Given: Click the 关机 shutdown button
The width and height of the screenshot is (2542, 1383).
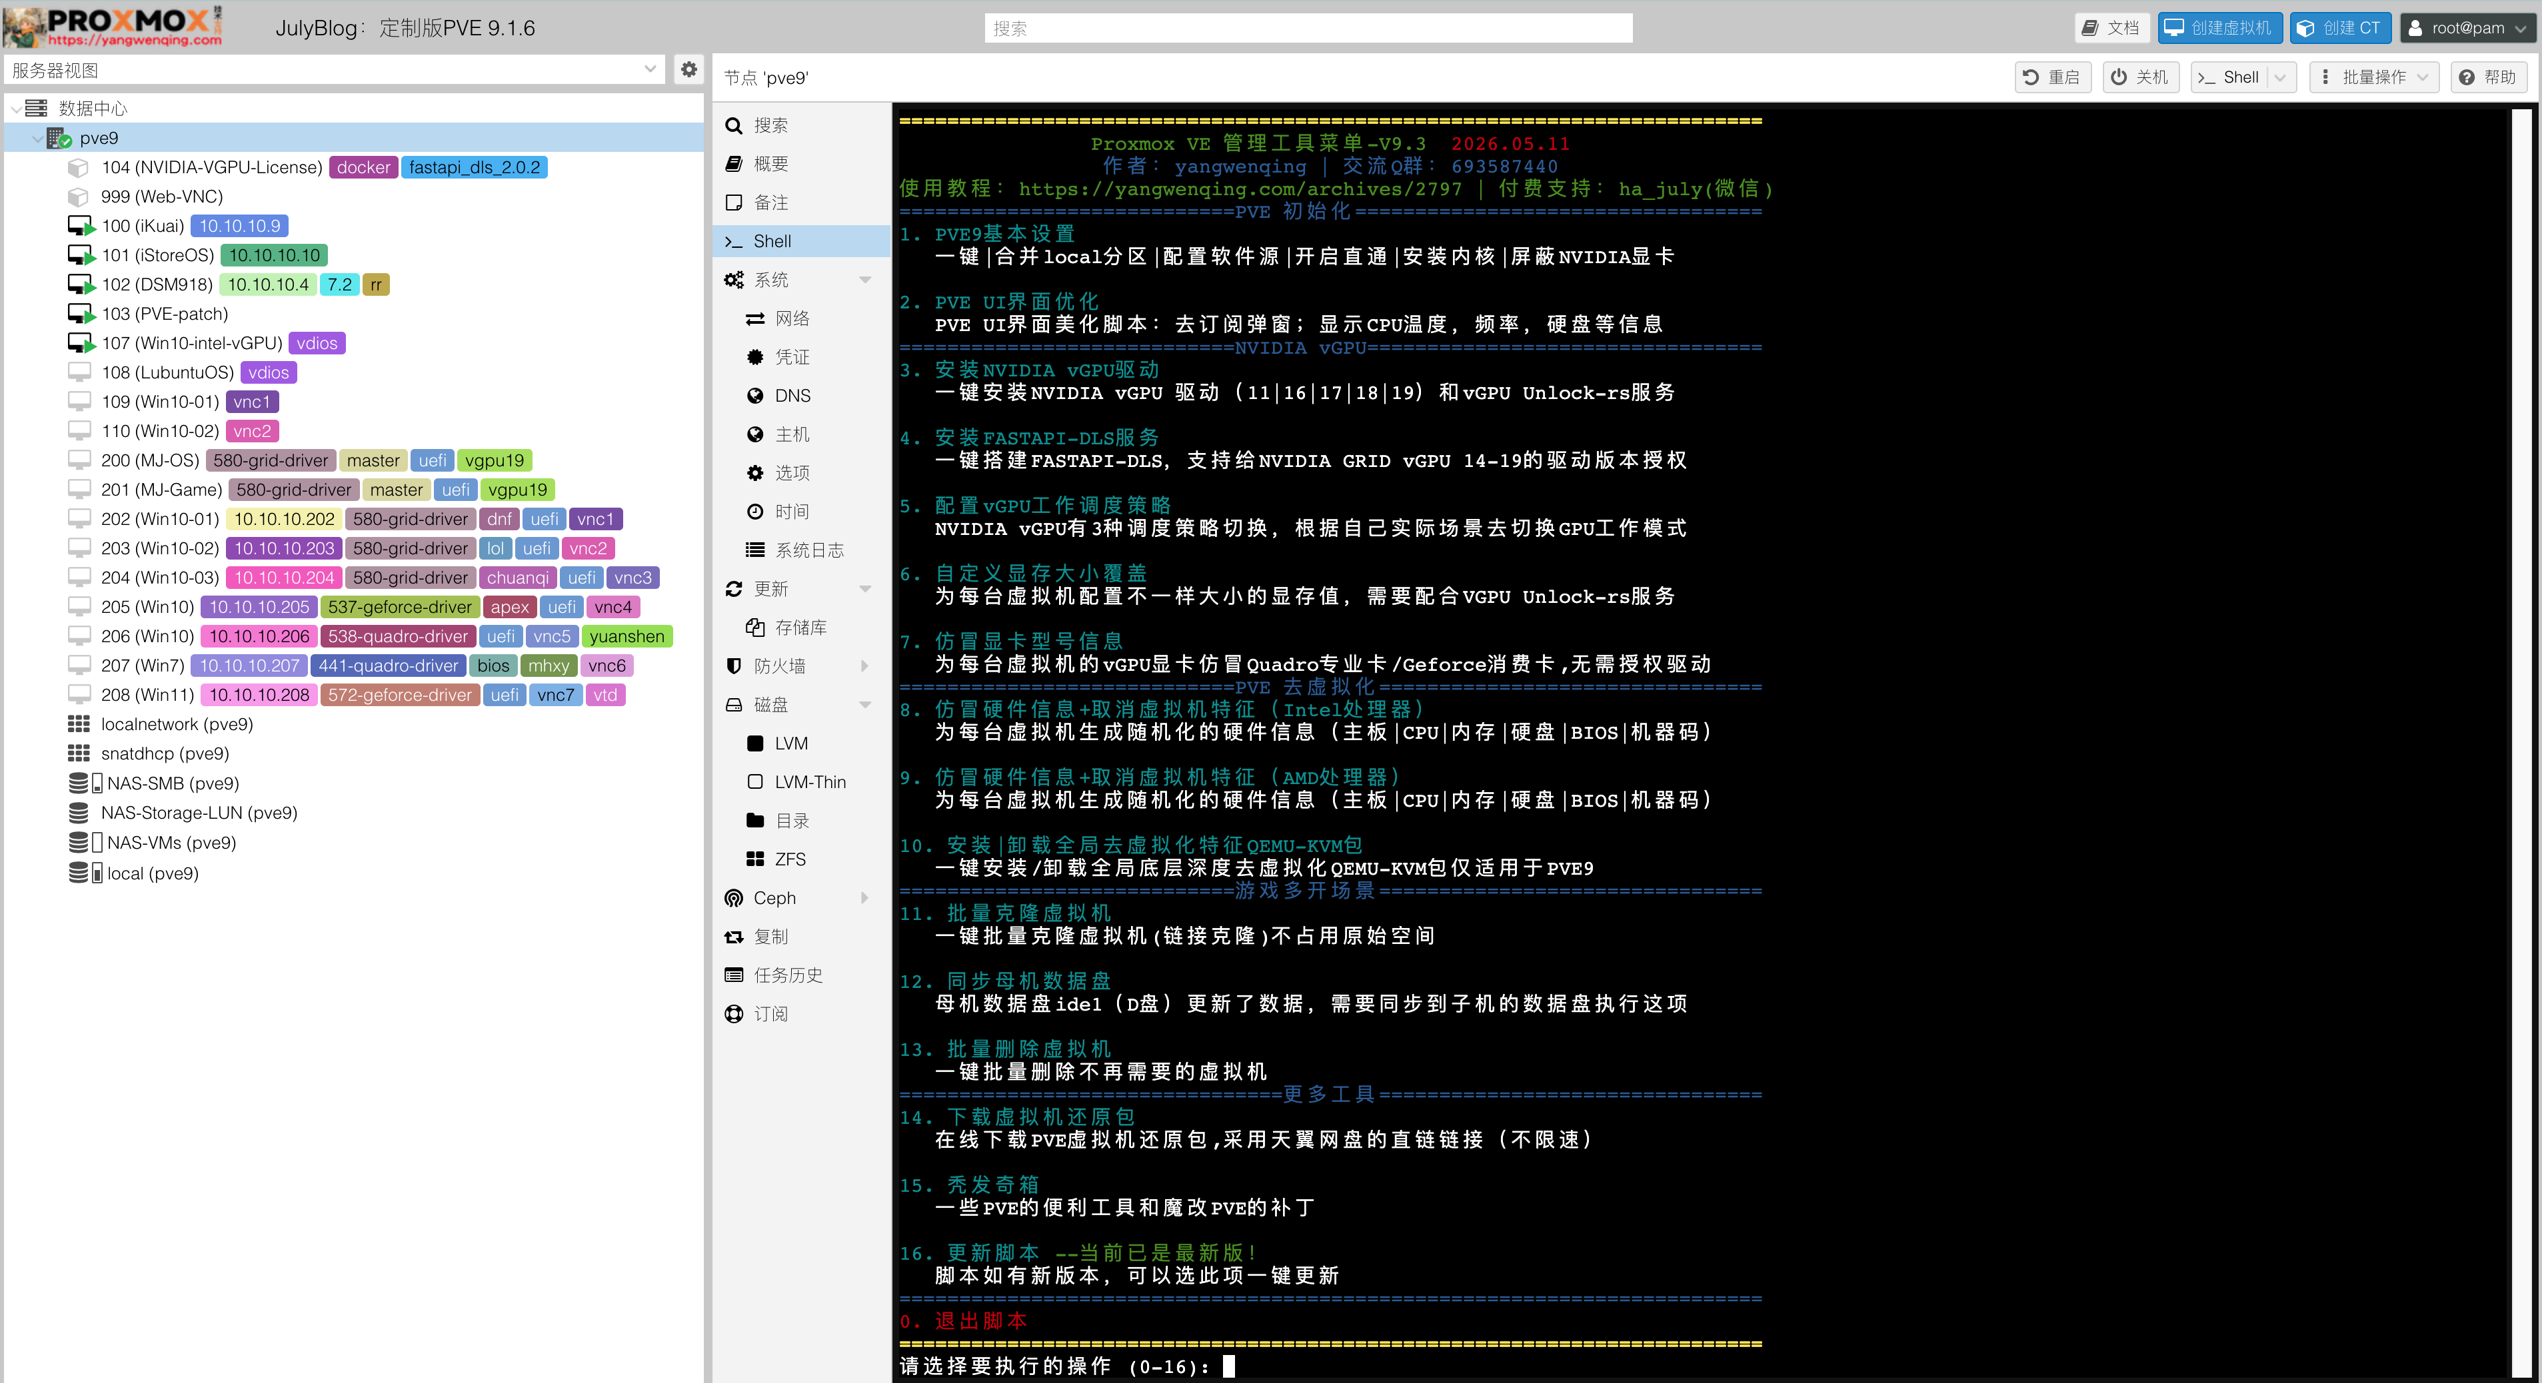Looking at the screenshot, I should coord(2139,77).
